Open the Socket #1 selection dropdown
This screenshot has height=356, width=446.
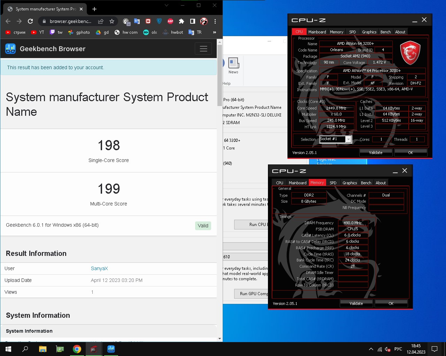click(x=336, y=139)
